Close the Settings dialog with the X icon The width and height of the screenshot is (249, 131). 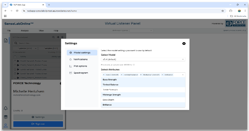coord(184,43)
